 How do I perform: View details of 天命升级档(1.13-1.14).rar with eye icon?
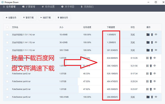pos(156,34)
